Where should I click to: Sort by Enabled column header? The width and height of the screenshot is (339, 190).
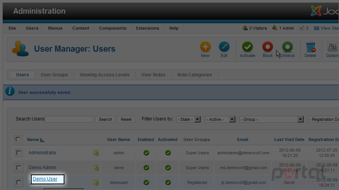point(146,139)
